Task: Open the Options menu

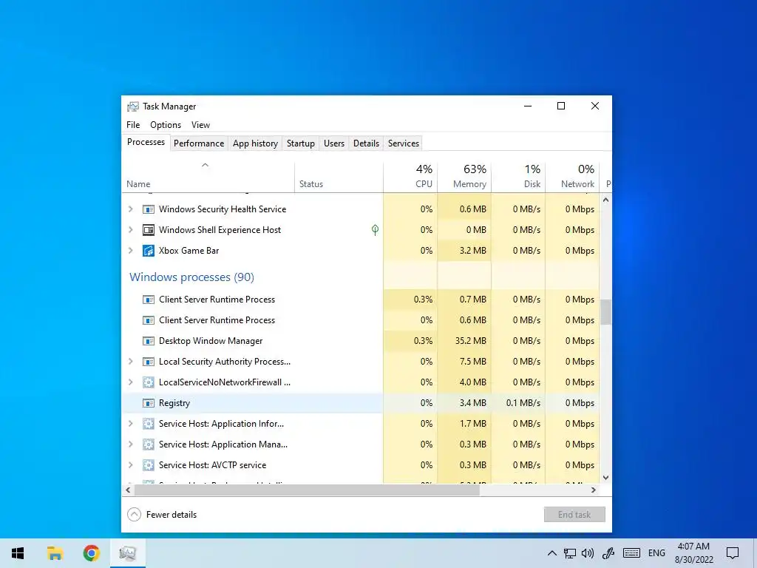Action: (x=166, y=125)
